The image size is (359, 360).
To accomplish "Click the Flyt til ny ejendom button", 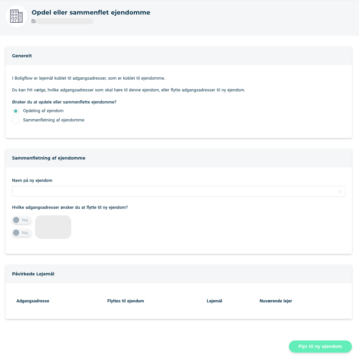I will click(x=320, y=346).
